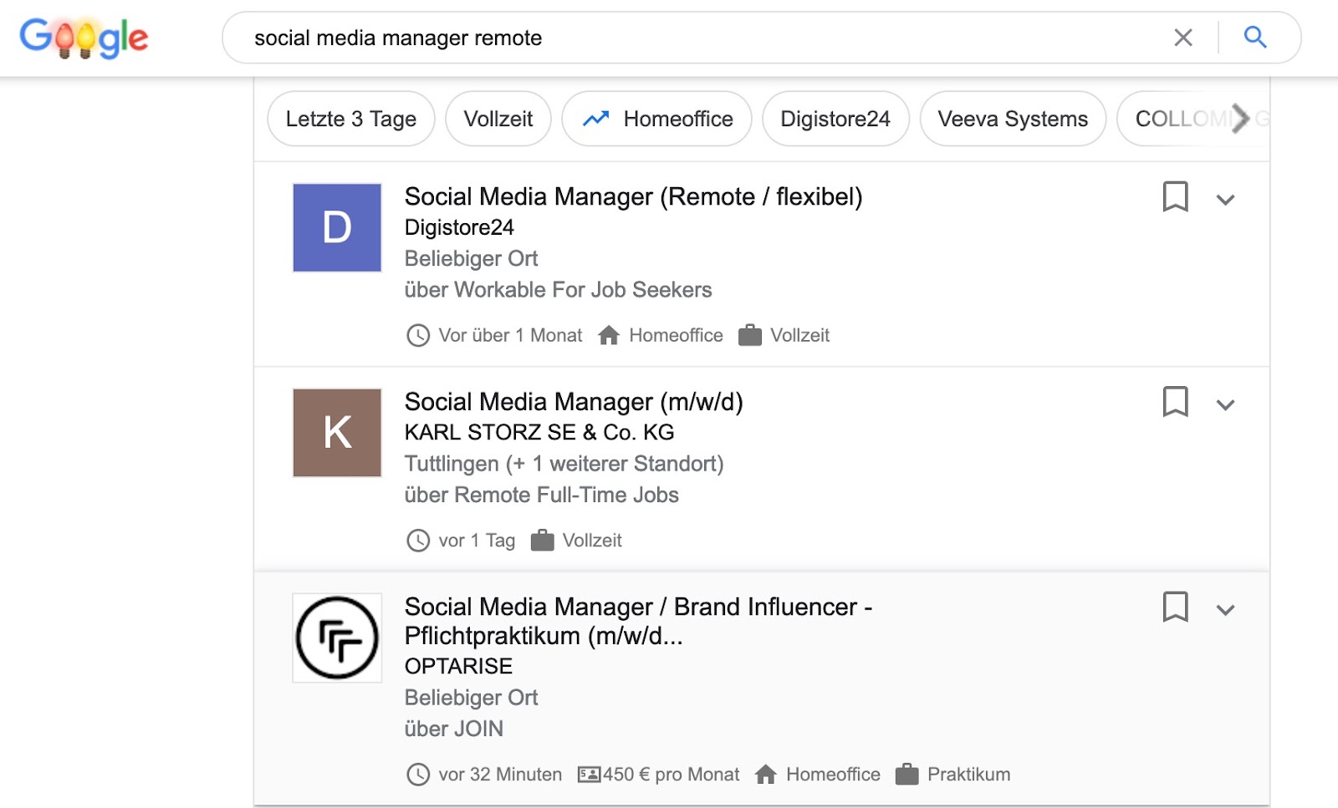The width and height of the screenshot is (1338, 808).
Task: Open 'Social Media Manager (Remote / flexibel)' job
Action: point(633,196)
